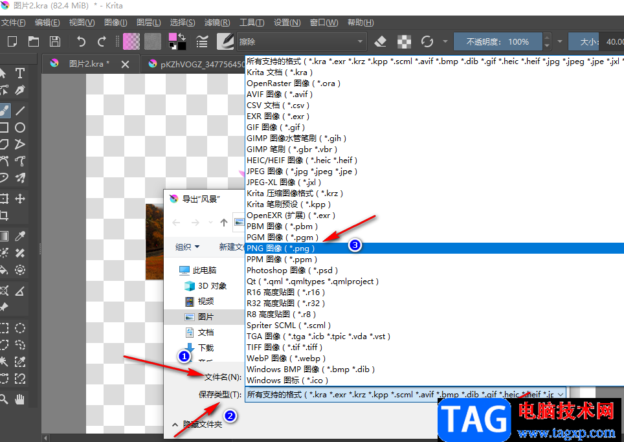
Task: Close the 图片2.kra document tab
Action: 125,64
